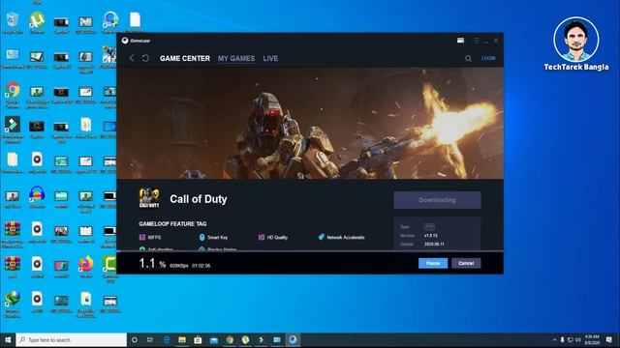Click the 60FPS feature tag

150,237
